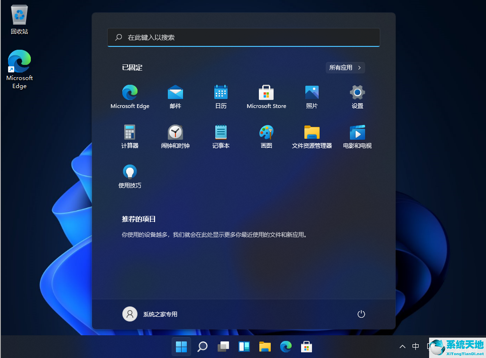The image size is (486, 358).
Task: Open Search from the taskbar
Action: pos(202,346)
